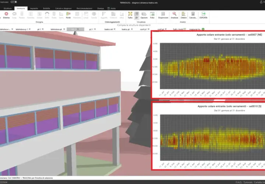
Task: Toggle the Autosave switch
Action: click(x=14, y=2)
